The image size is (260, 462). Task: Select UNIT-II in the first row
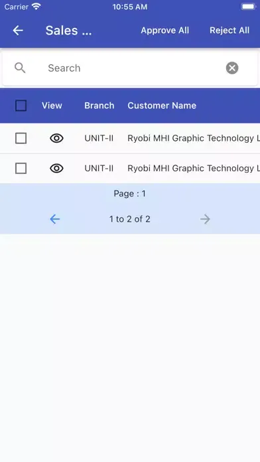pos(99,138)
